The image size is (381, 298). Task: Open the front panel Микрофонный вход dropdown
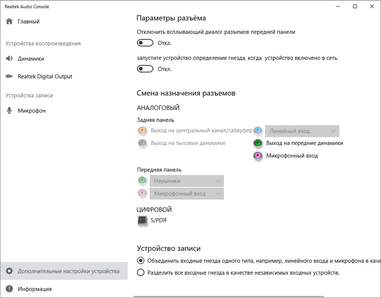tap(187, 194)
